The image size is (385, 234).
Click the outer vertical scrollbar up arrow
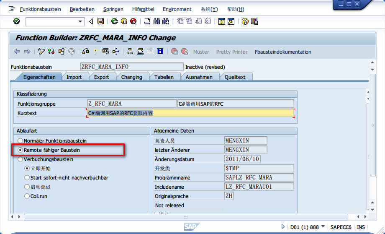372,63
